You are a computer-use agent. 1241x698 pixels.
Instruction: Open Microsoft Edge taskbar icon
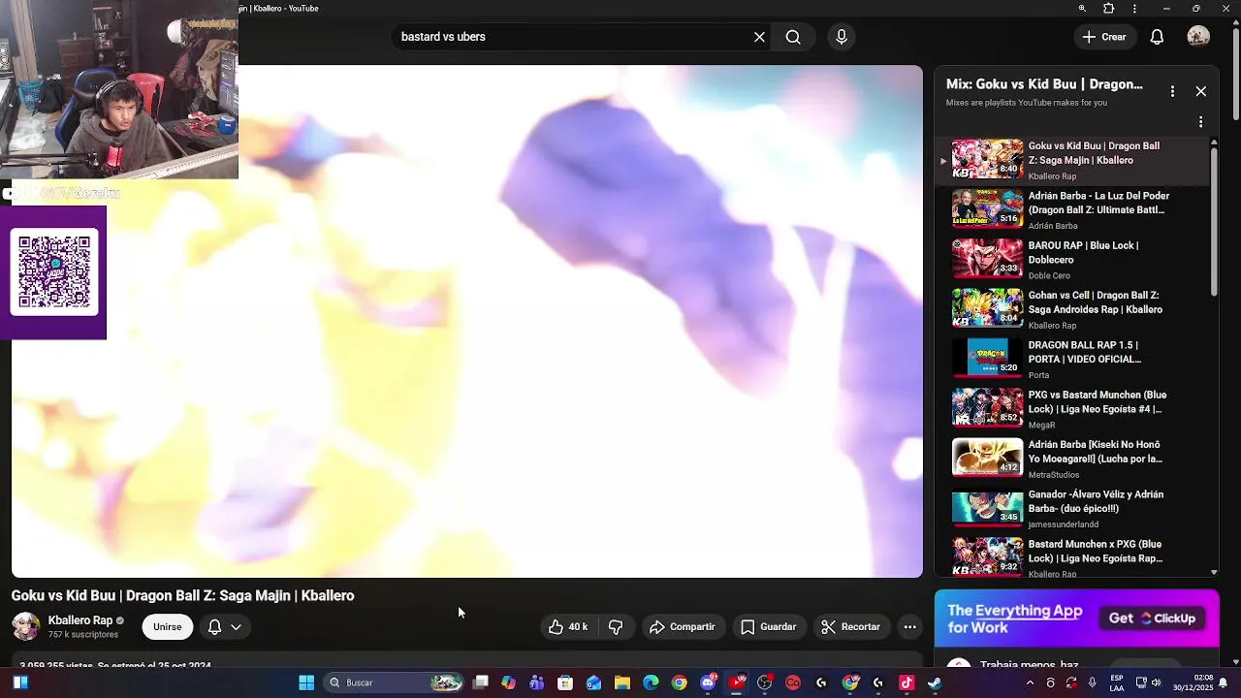[x=651, y=682]
